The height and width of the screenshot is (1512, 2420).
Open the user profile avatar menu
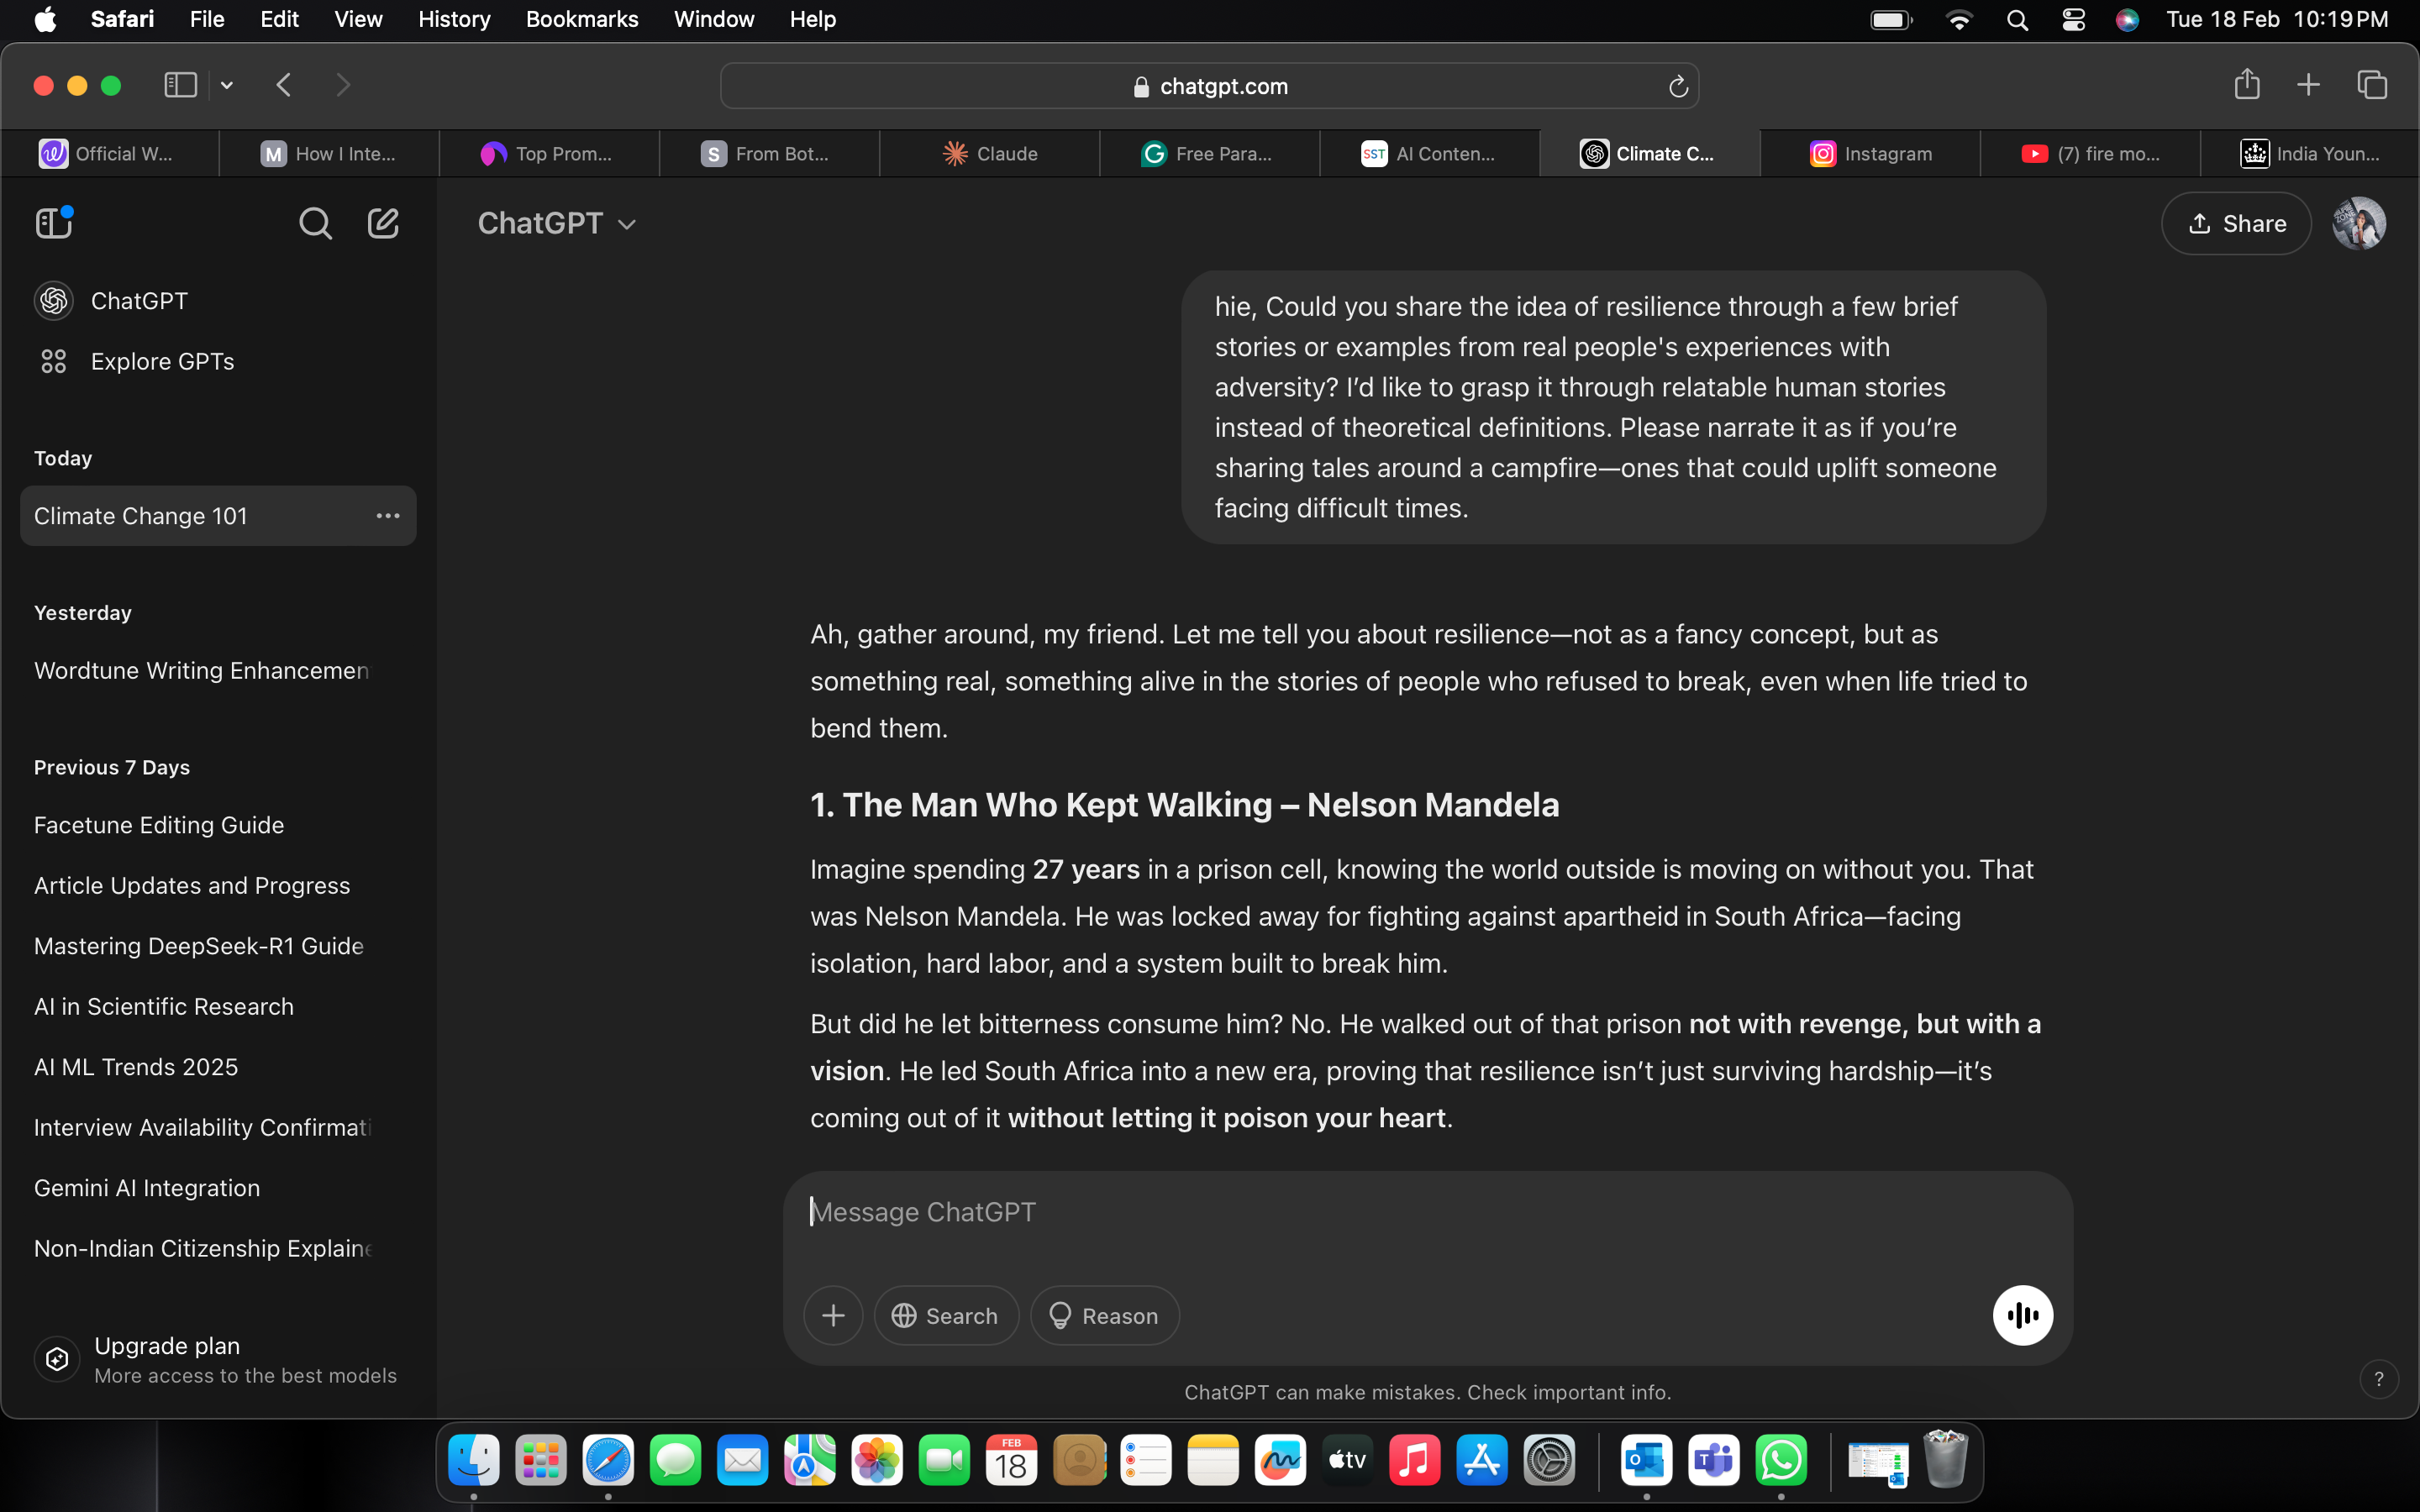point(2359,223)
